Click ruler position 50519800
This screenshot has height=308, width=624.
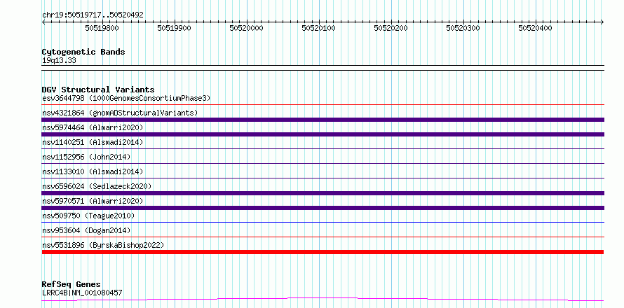[102, 28]
